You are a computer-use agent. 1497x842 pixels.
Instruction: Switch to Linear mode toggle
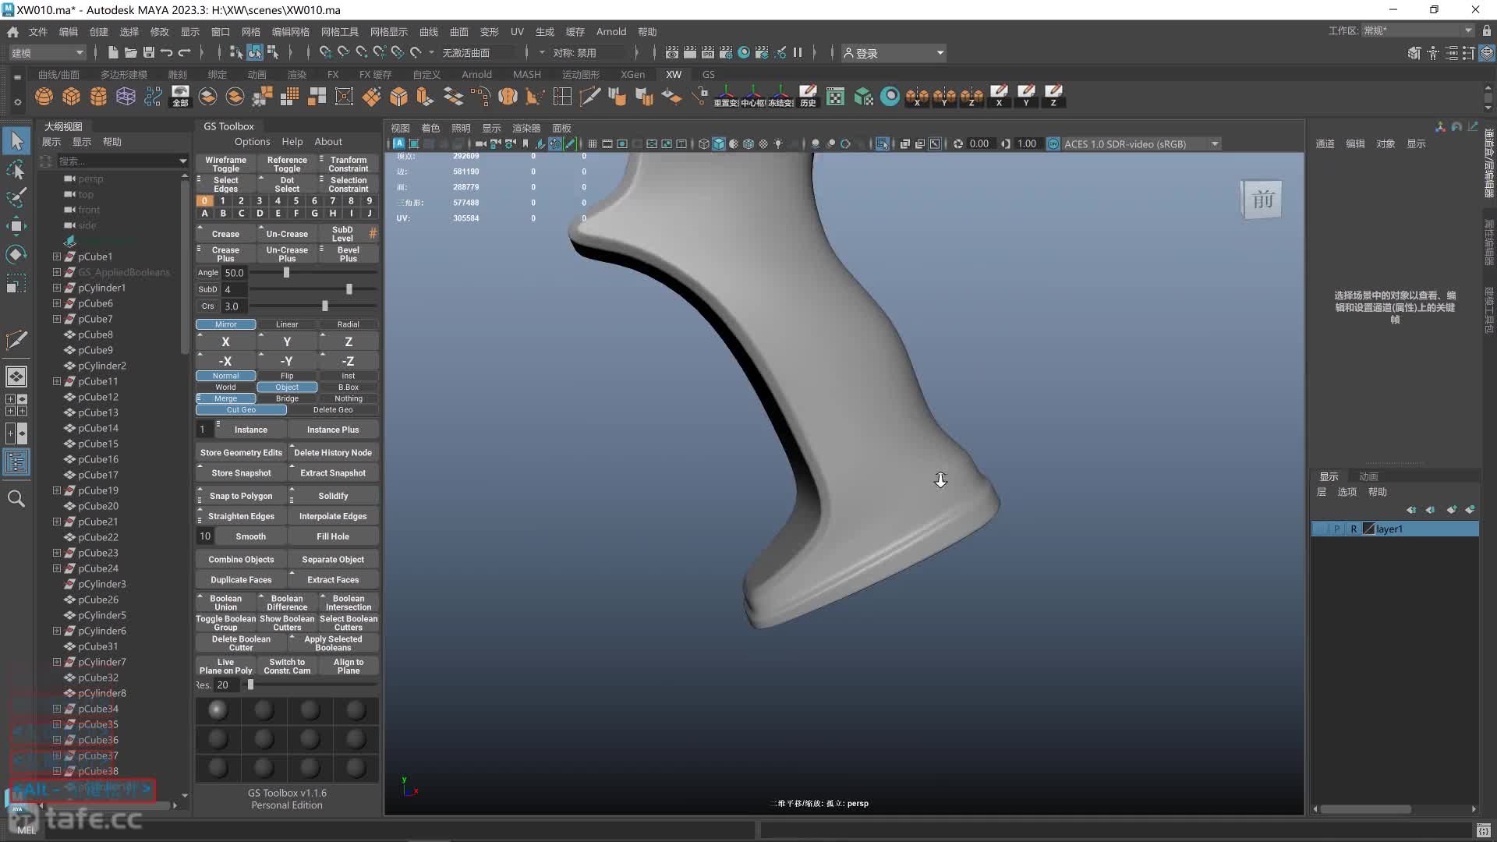pos(287,324)
